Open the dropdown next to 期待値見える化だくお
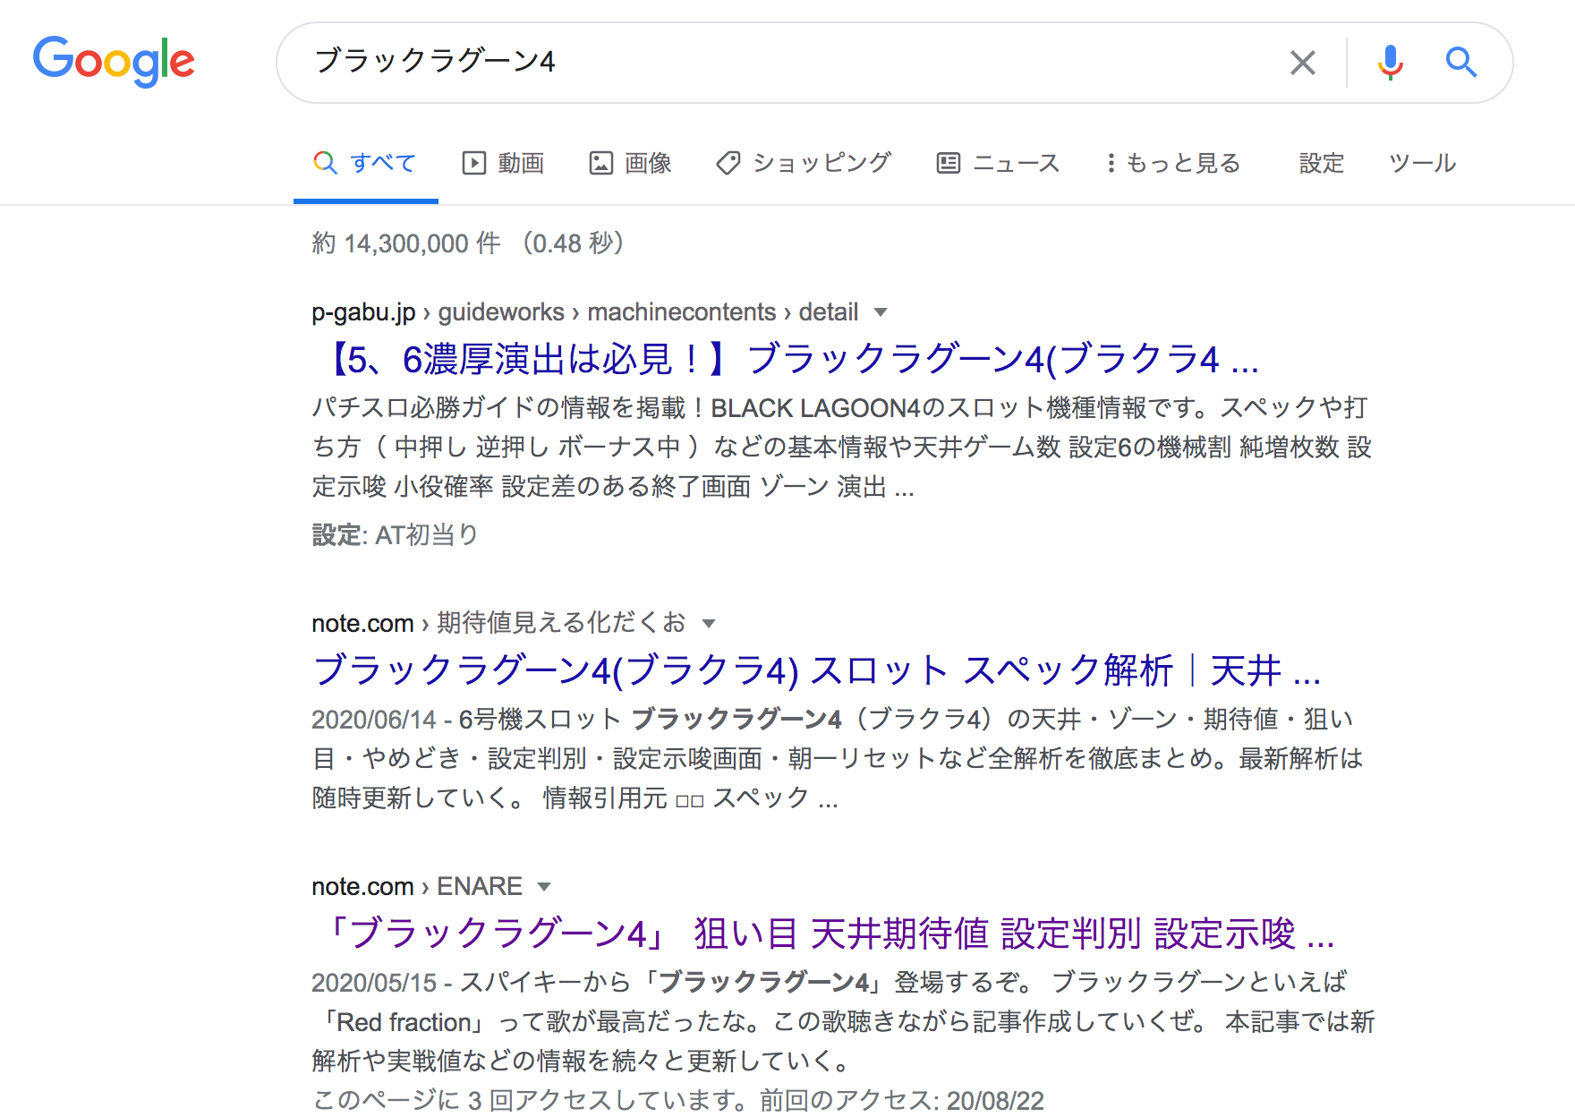 coord(708,623)
